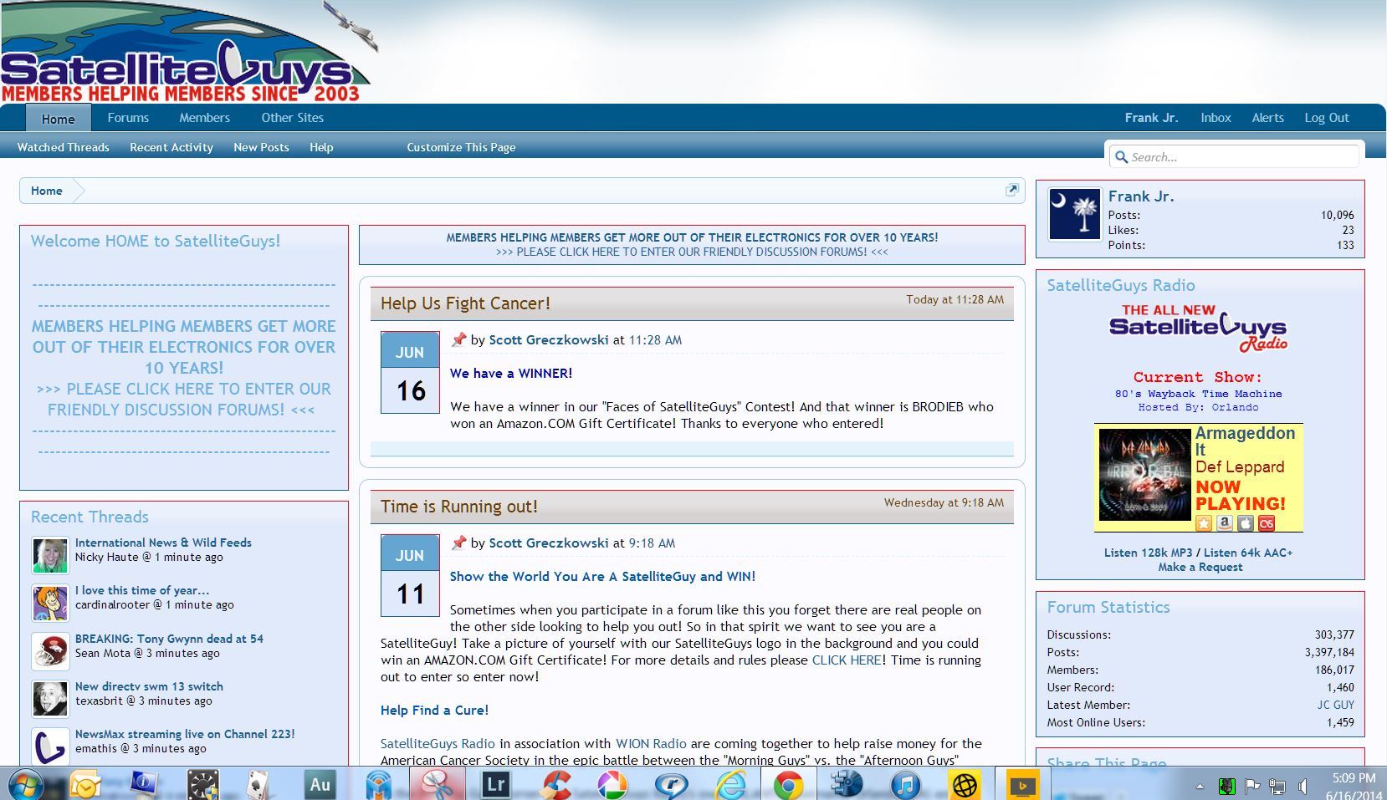Open Internet Explorer from the taskbar
The width and height of the screenshot is (1387, 800).
[x=730, y=785]
